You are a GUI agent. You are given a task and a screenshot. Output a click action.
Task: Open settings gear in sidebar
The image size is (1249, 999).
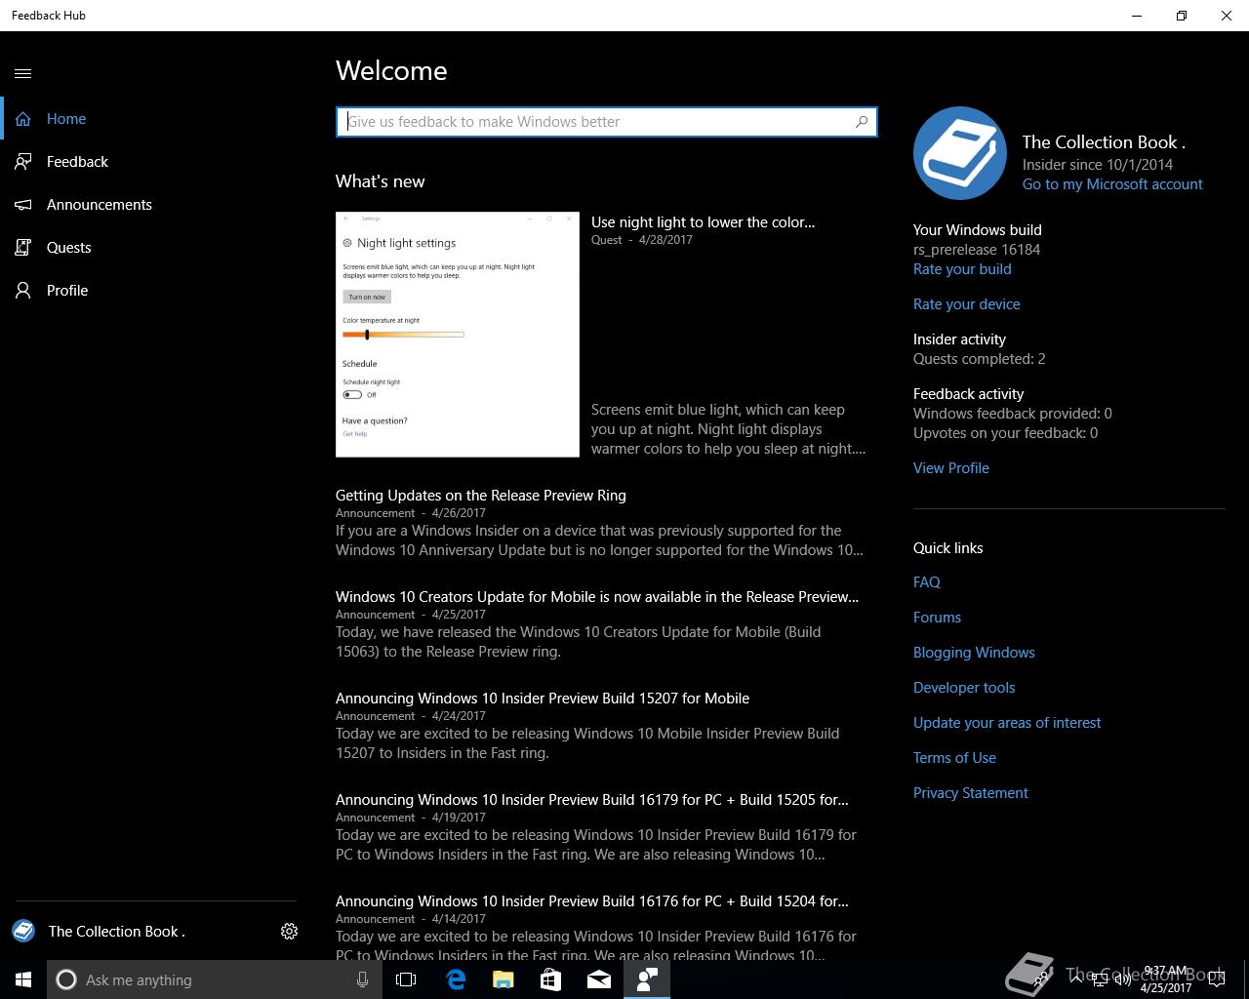pyautogui.click(x=289, y=932)
